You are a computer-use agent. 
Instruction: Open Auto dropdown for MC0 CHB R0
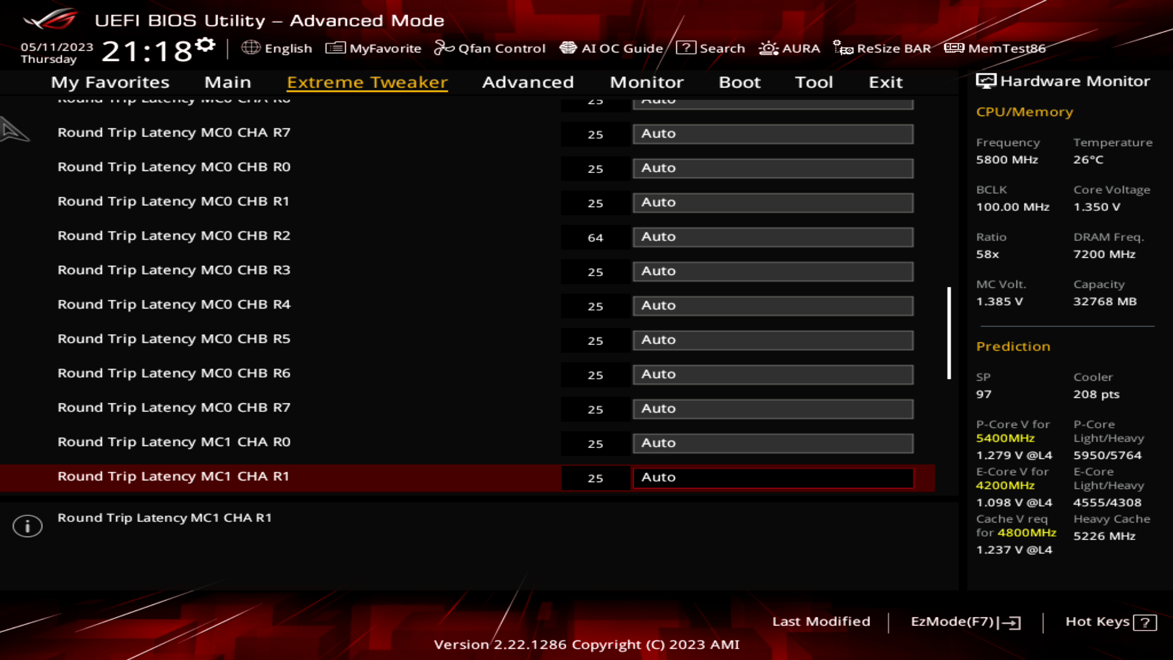(773, 167)
